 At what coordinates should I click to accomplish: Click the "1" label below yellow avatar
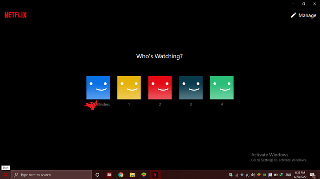point(129,104)
